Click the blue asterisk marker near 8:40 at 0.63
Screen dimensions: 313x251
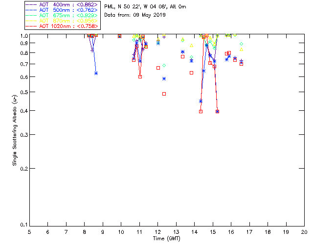[96, 73]
